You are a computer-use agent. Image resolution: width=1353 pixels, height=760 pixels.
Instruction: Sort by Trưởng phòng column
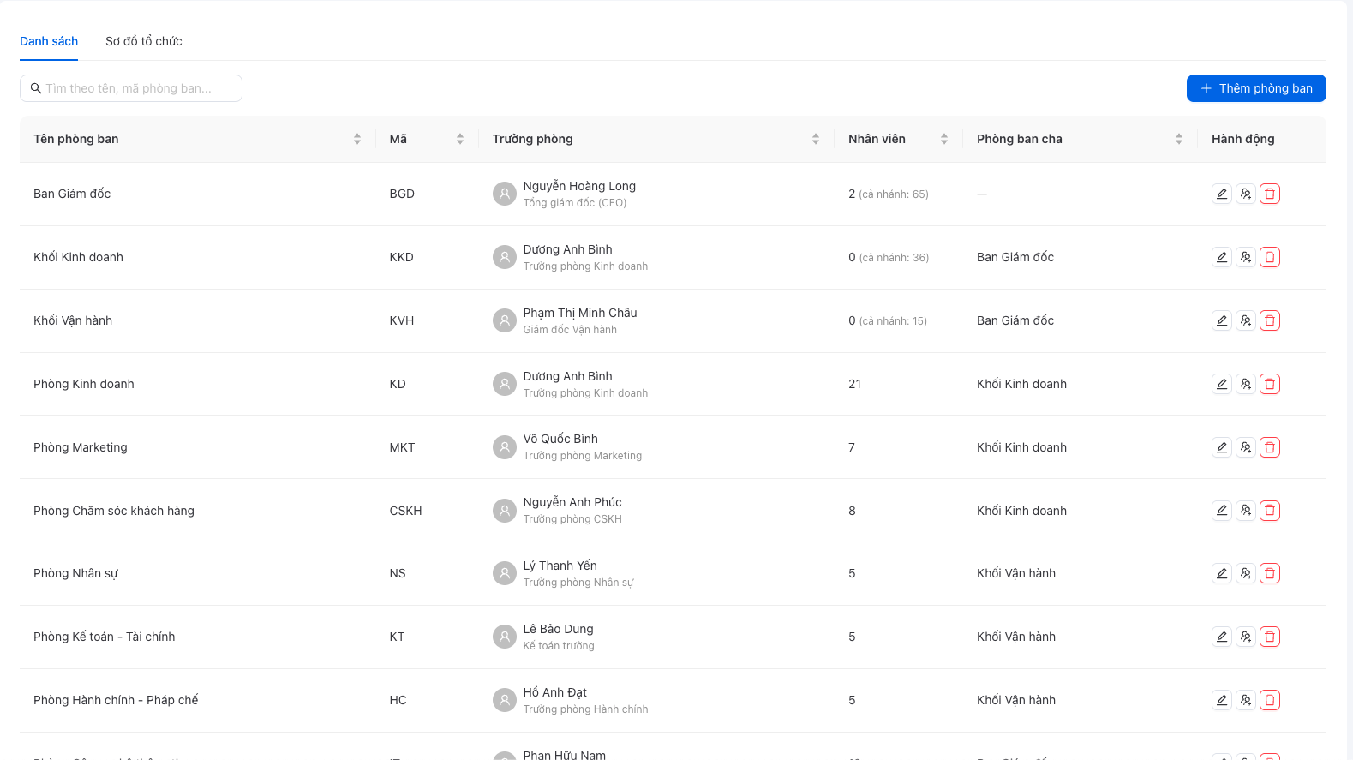point(816,139)
